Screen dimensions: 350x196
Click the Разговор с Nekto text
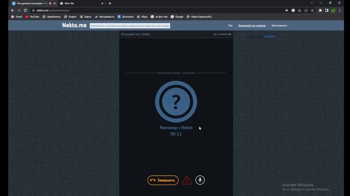(176, 128)
